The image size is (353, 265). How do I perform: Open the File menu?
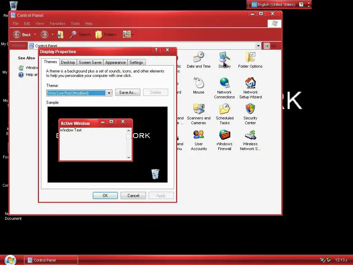pos(16,23)
